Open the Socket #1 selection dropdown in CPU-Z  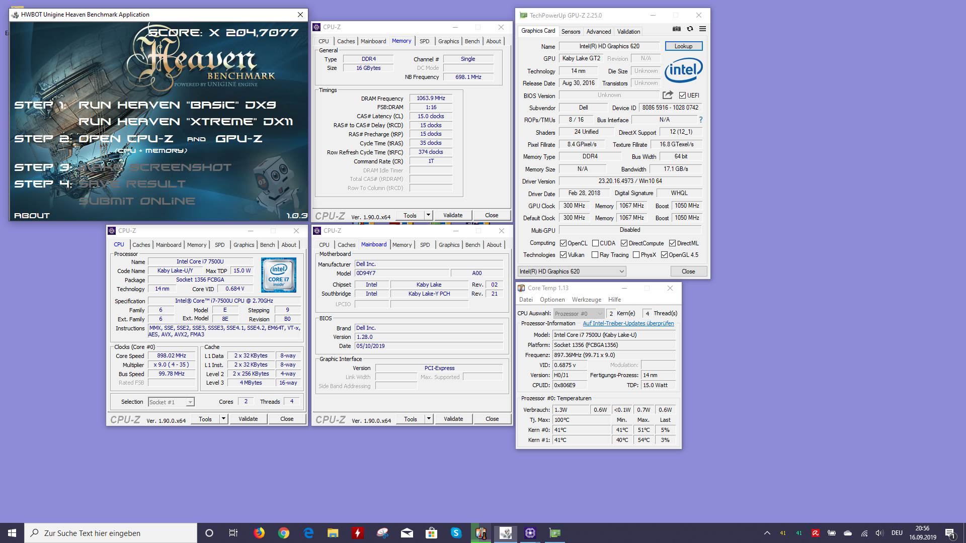click(x=171, y=402)
